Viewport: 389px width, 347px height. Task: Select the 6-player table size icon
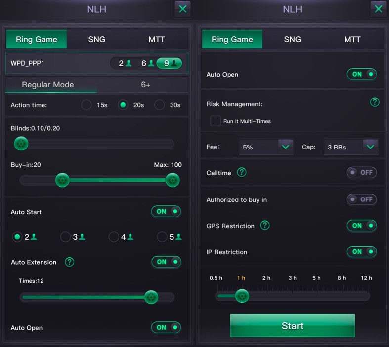(147, 63)
